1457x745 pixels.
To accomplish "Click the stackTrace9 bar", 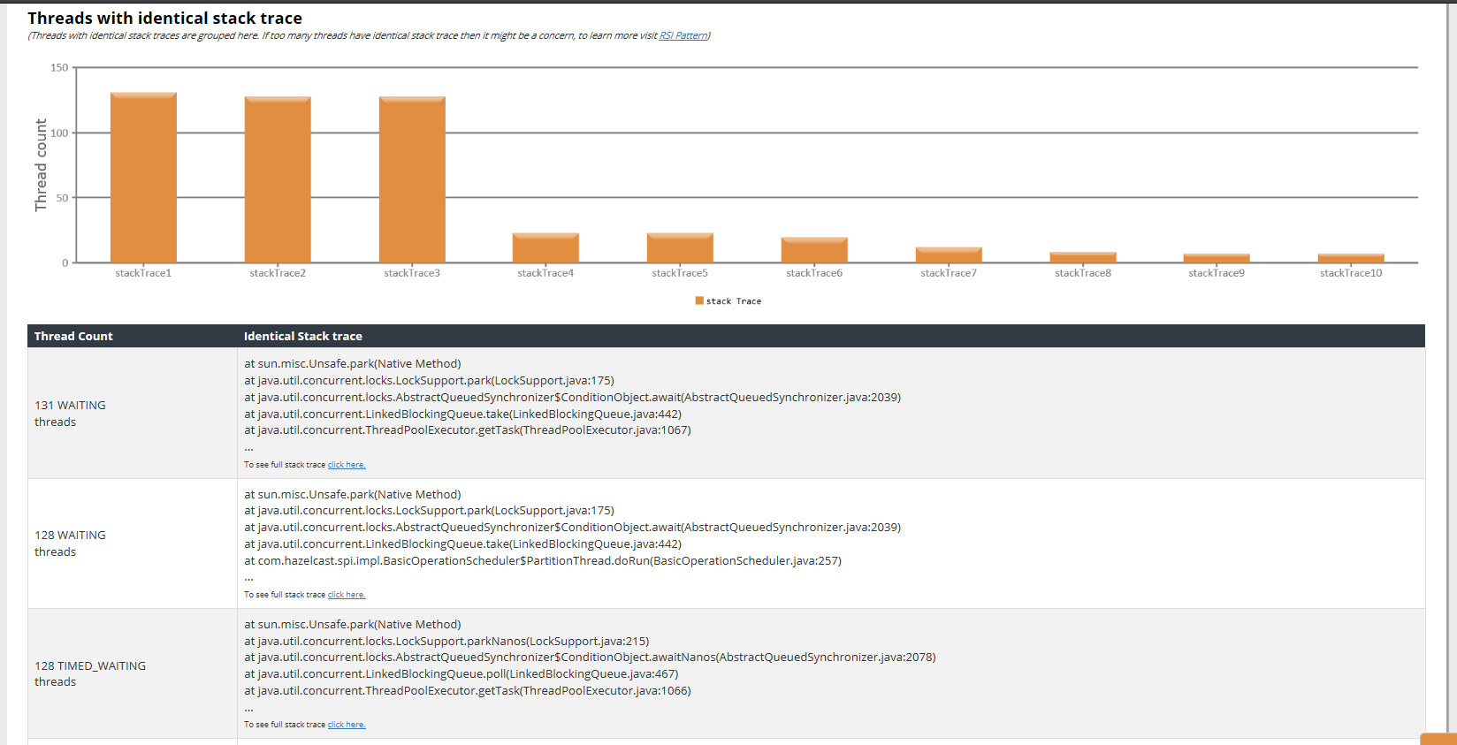I will click(x=1217, y=258).
